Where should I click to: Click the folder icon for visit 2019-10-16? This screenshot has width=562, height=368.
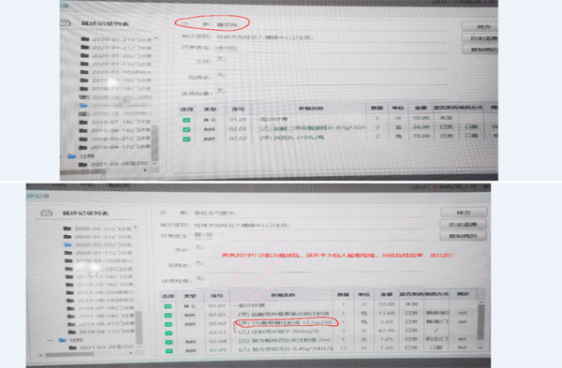click(69, 285)
